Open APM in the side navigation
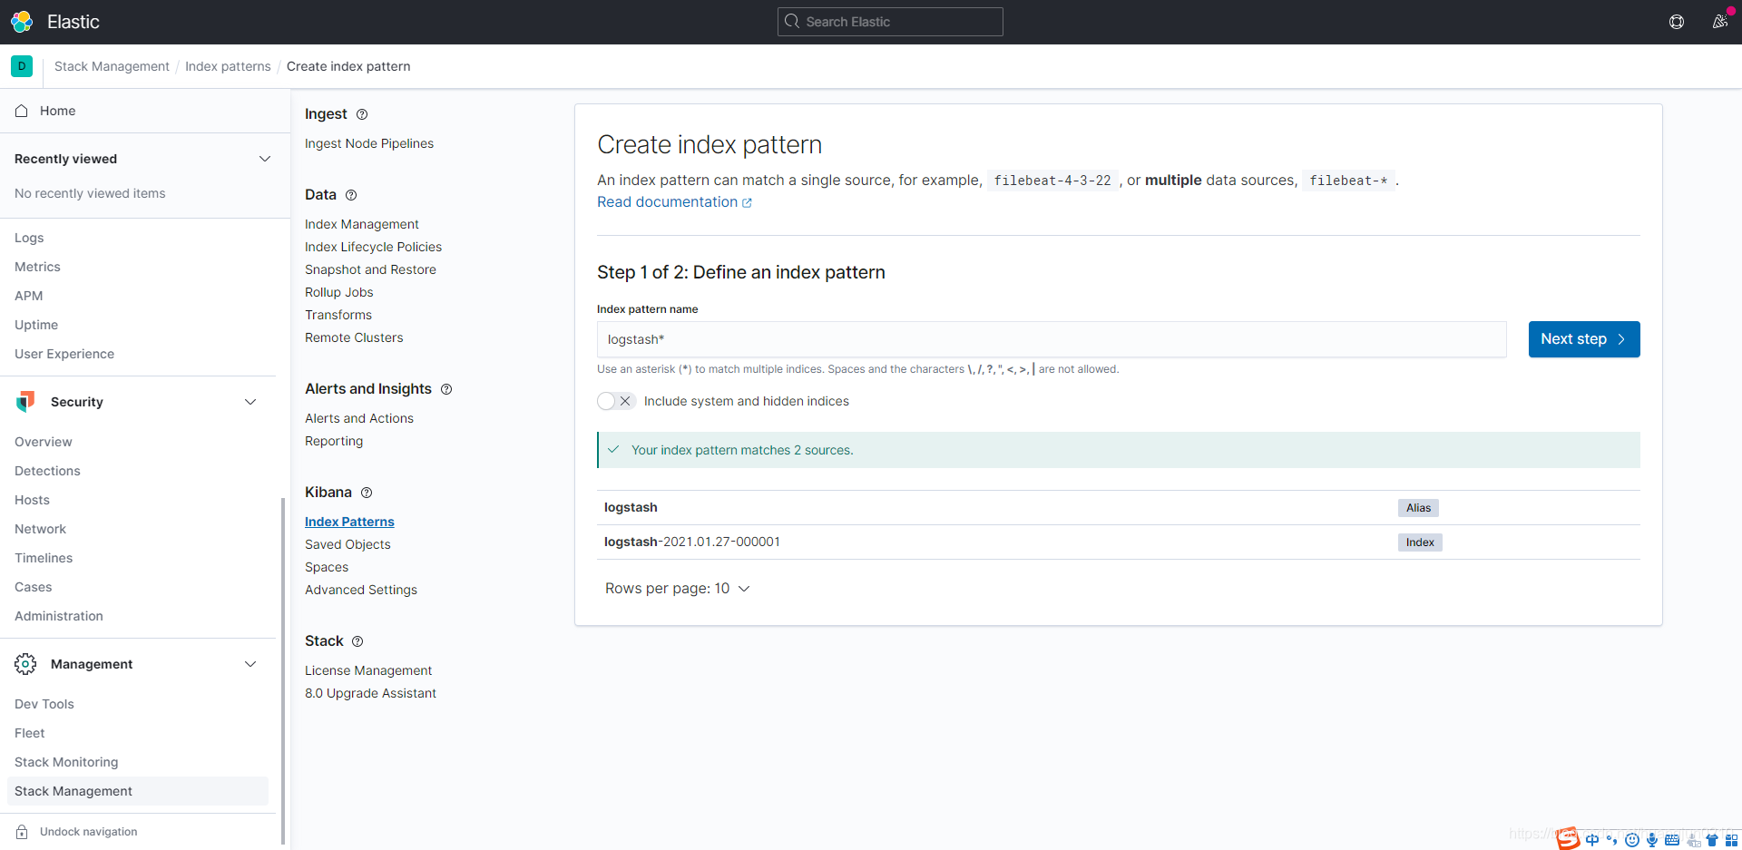Screen dimensions: 1742x850 pos(29,296)
